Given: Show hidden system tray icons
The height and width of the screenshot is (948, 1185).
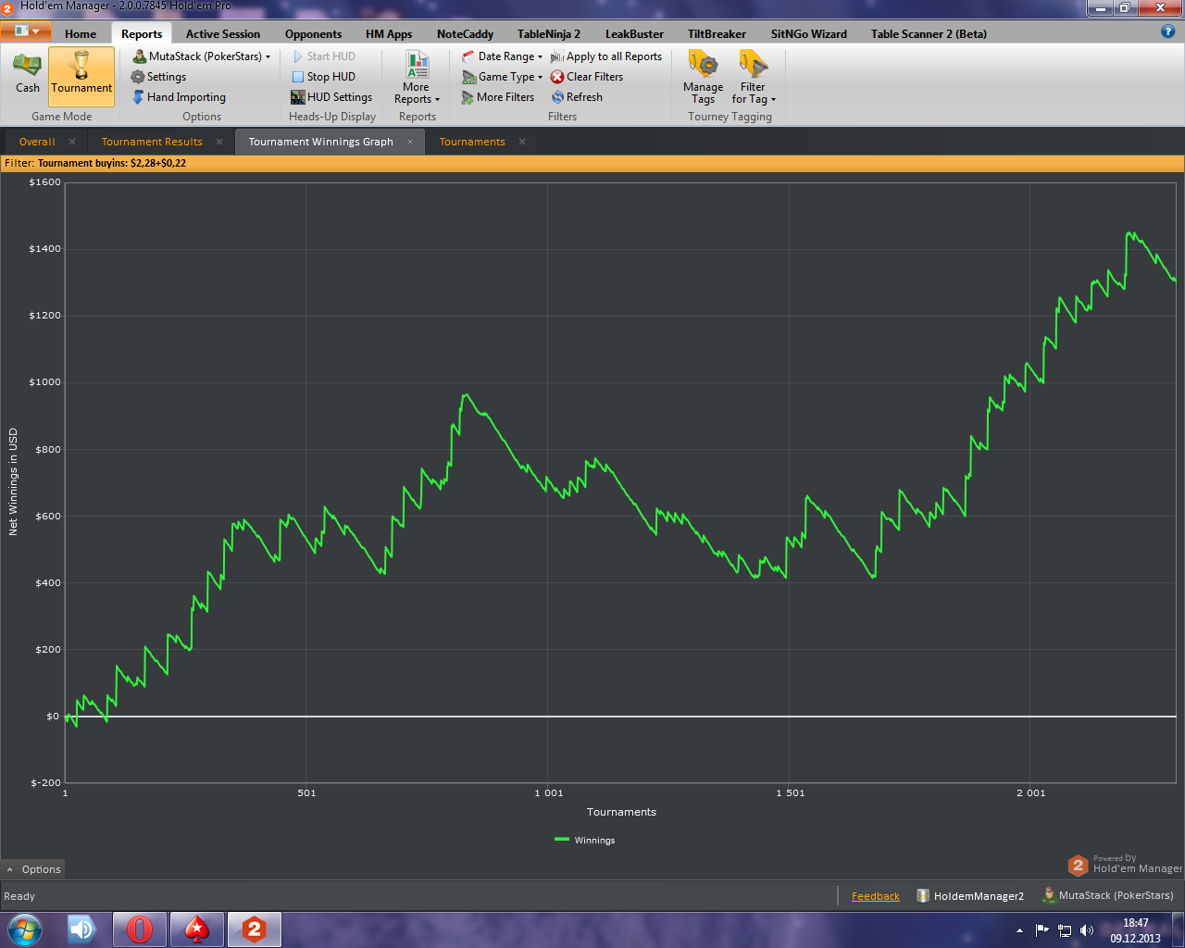Looking at the screenshot, I should pos(1019,929).
